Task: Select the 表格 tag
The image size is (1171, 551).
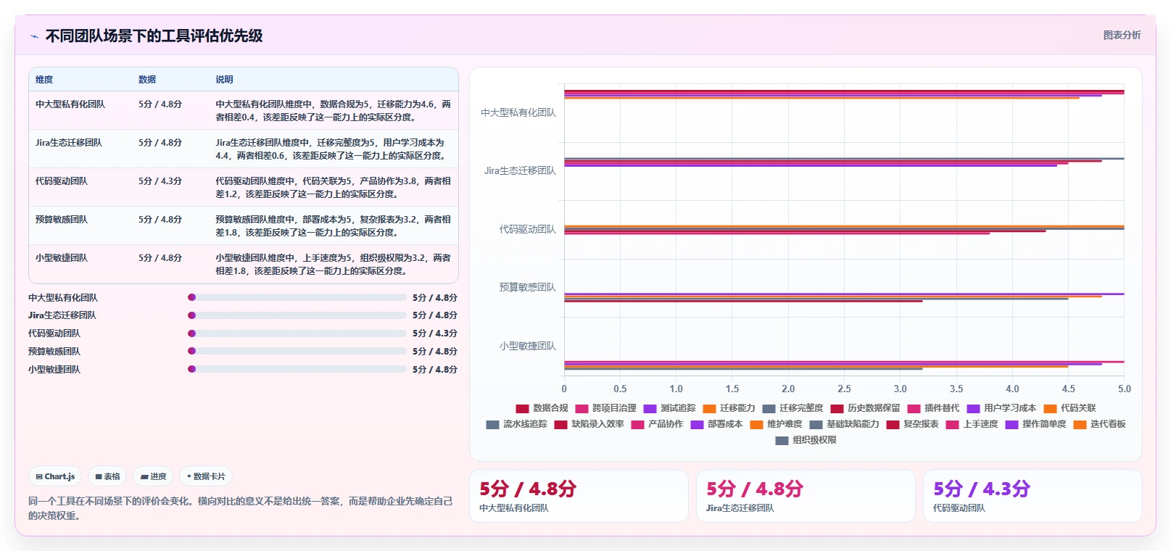Action: coord(107,476)
